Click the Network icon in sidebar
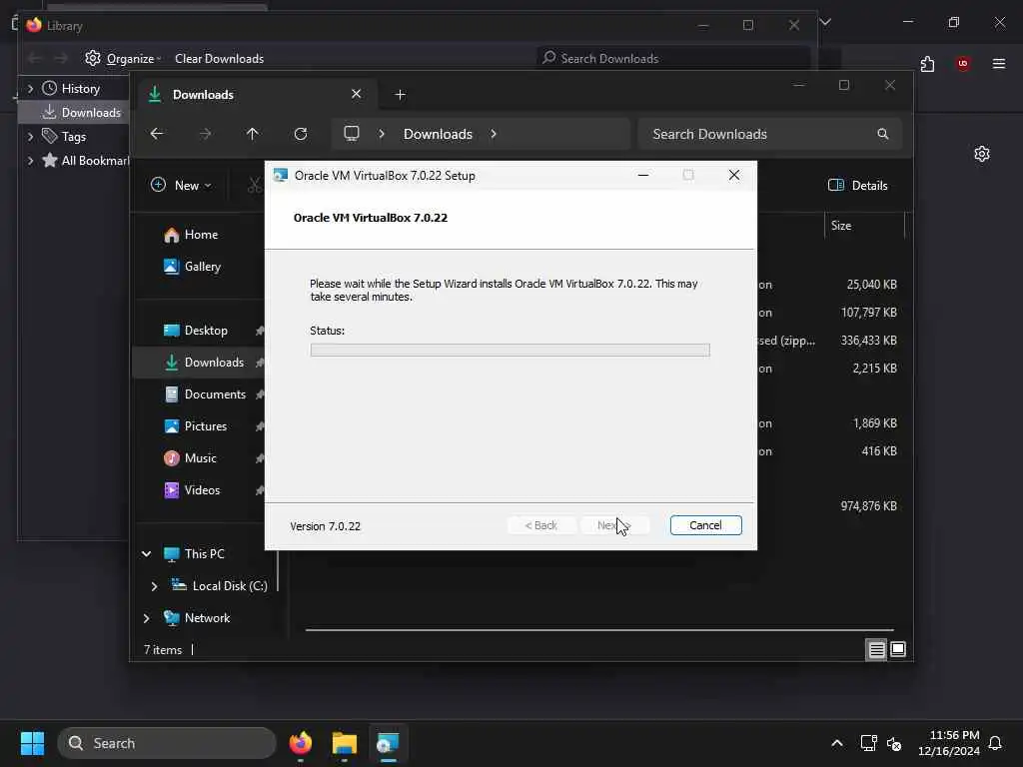1023x767 pixels. coord(172,617)
